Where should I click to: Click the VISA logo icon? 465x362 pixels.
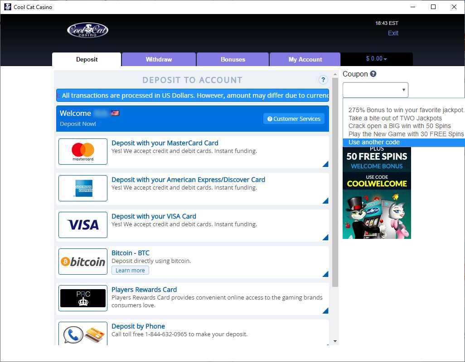point(83,225)
